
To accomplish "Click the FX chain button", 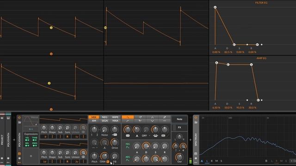I will coord(179,127).
